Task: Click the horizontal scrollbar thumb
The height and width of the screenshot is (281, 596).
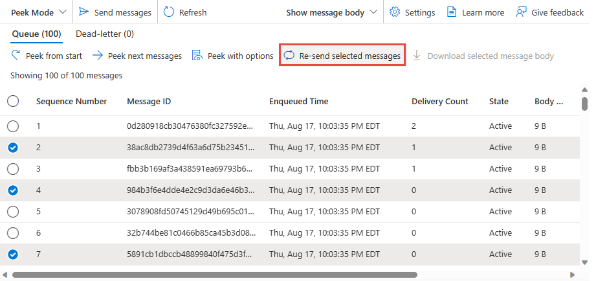Action: pos(215,275)
